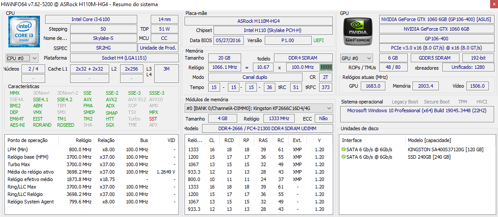Click the BIOS version P1.00 field

pos(288,40)
